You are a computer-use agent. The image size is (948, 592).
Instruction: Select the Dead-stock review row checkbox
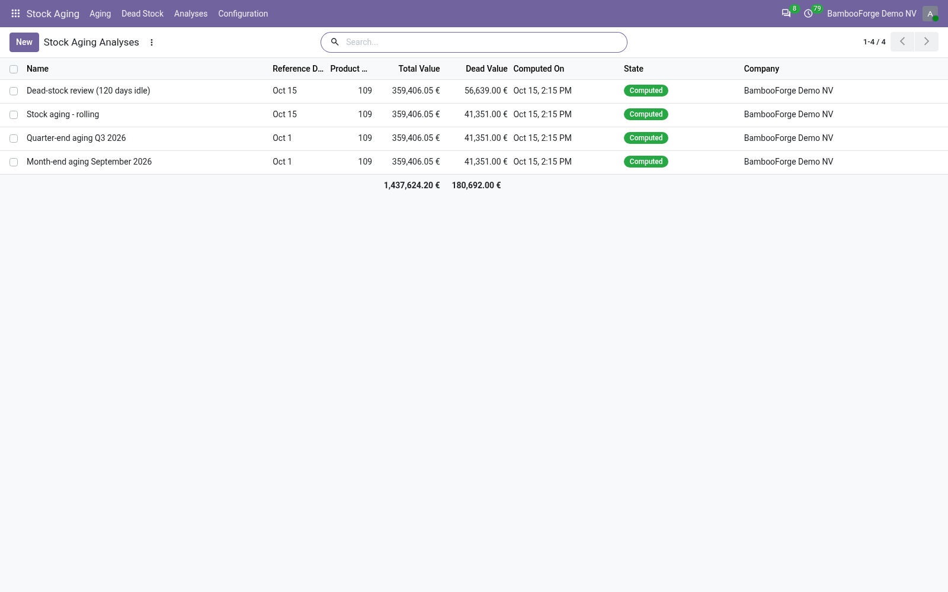(14, 91)
